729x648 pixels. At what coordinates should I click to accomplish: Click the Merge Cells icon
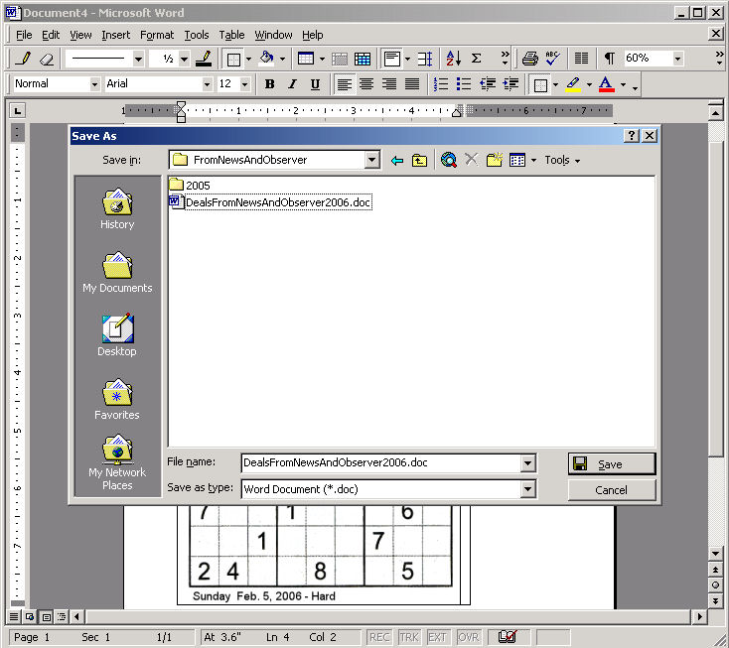[340, 59]
